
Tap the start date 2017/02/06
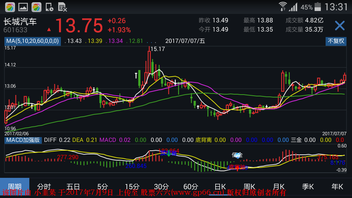point(16,133)
